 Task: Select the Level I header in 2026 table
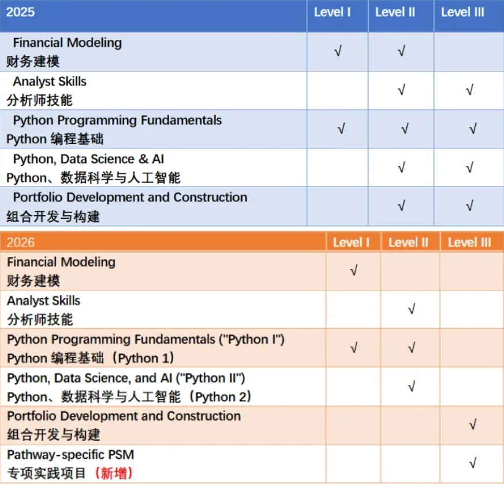pyautogui.click(x=351, y=242)
